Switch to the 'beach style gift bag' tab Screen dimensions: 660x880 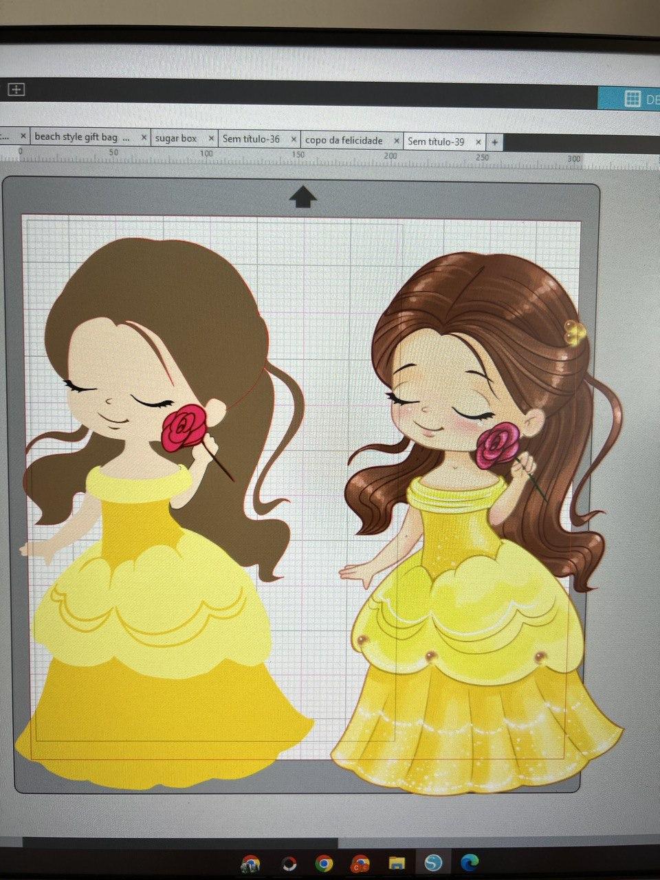pyautogui.click(x=81, y=137)
